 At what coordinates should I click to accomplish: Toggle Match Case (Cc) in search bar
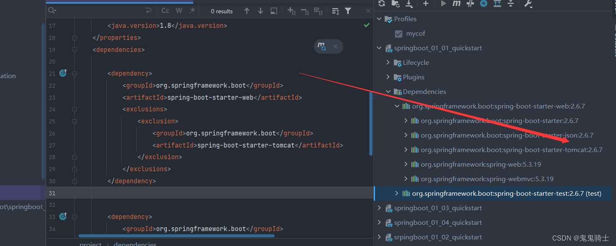(165, 11)
